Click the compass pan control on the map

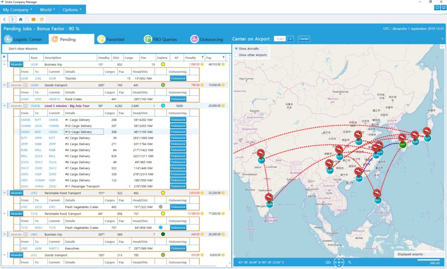(x=339, y=262)
